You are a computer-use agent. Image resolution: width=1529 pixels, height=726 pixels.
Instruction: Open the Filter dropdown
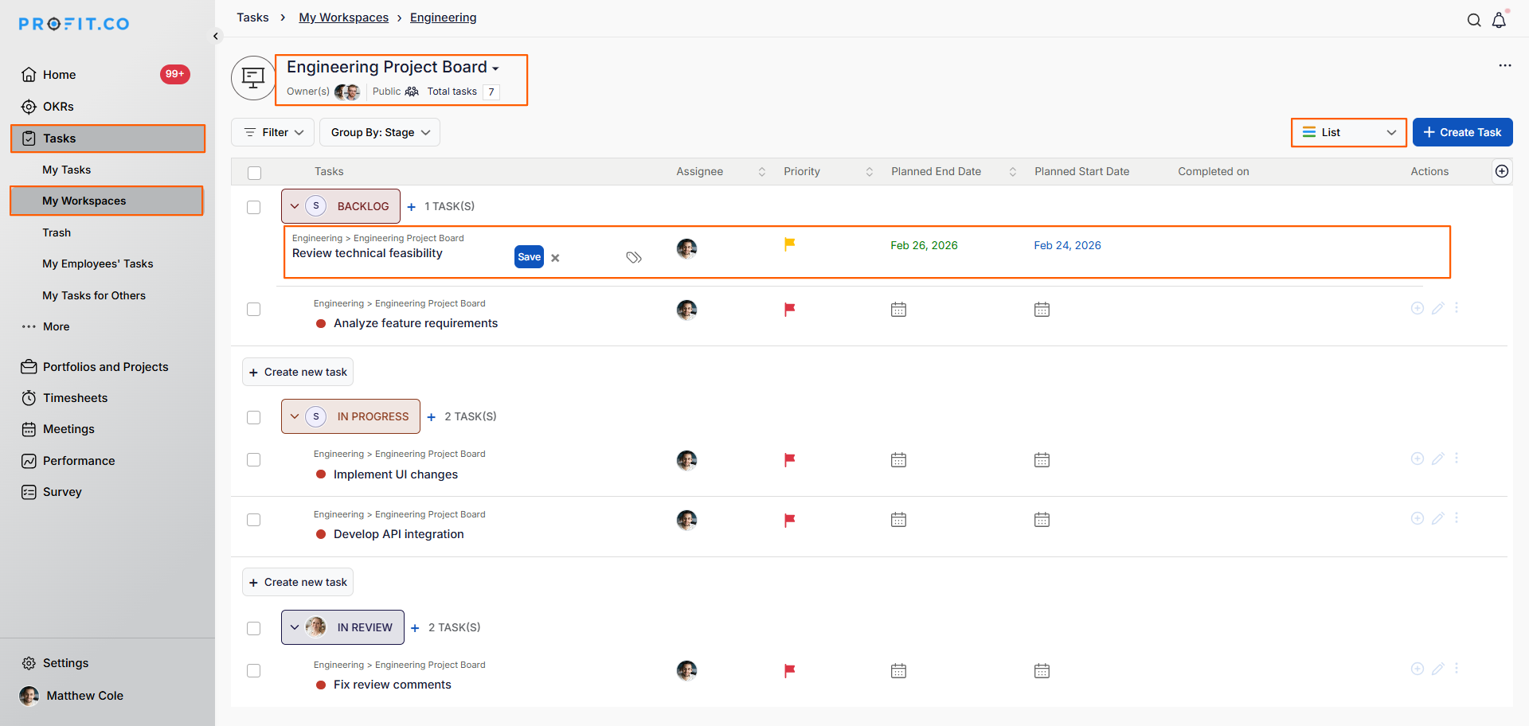[x=273, y=132]
